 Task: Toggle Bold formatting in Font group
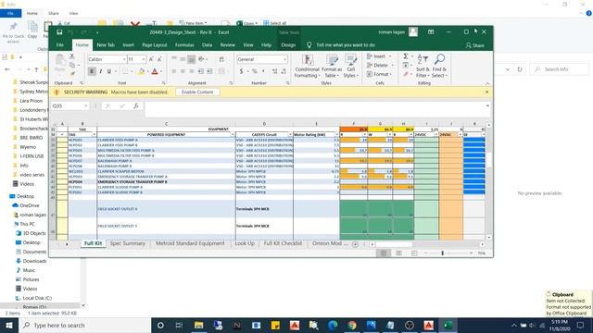click(92, 71)
